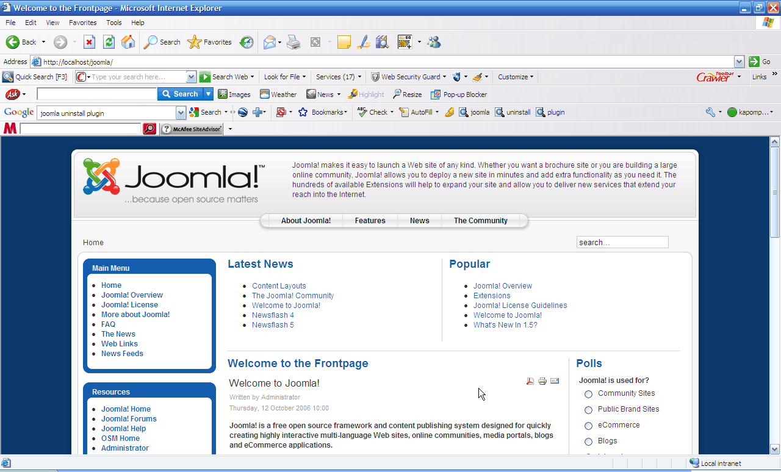Open the Search pane magnifier button
781x472 pixels.
click(x=162, y=42)
